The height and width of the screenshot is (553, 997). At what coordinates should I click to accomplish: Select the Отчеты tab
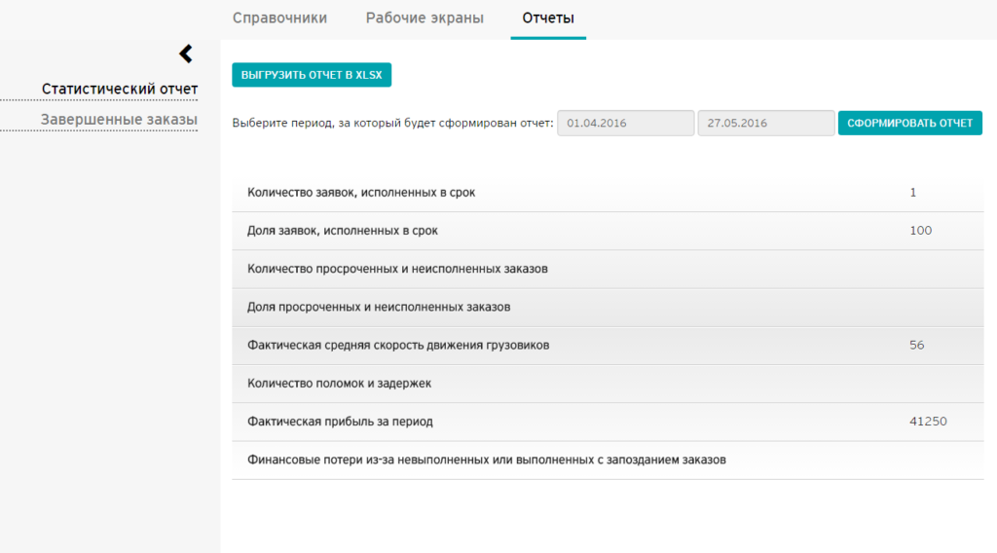coord(548,18)
